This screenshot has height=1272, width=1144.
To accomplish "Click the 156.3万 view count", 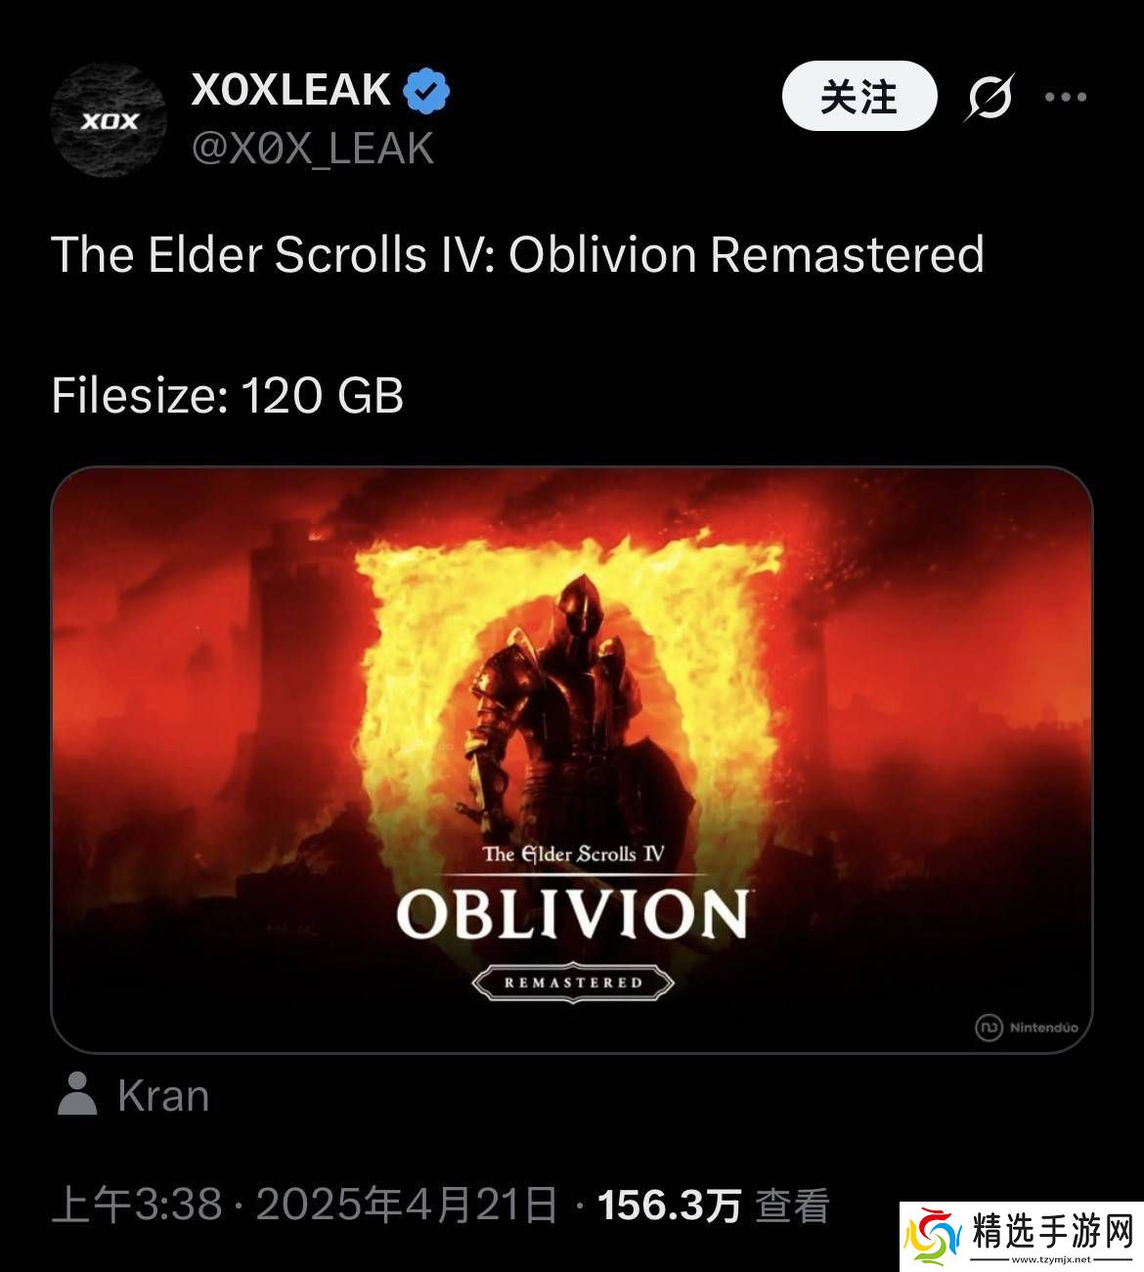I will (x=669, y=1206).
